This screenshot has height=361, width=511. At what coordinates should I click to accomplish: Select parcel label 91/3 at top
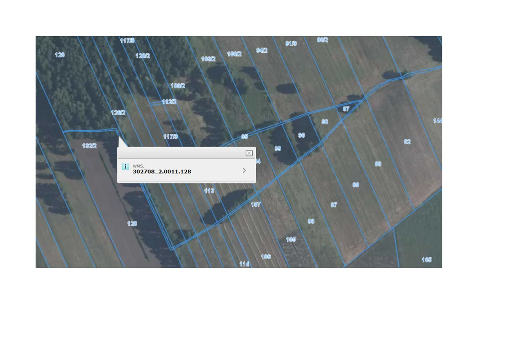[x=291, y=43]
